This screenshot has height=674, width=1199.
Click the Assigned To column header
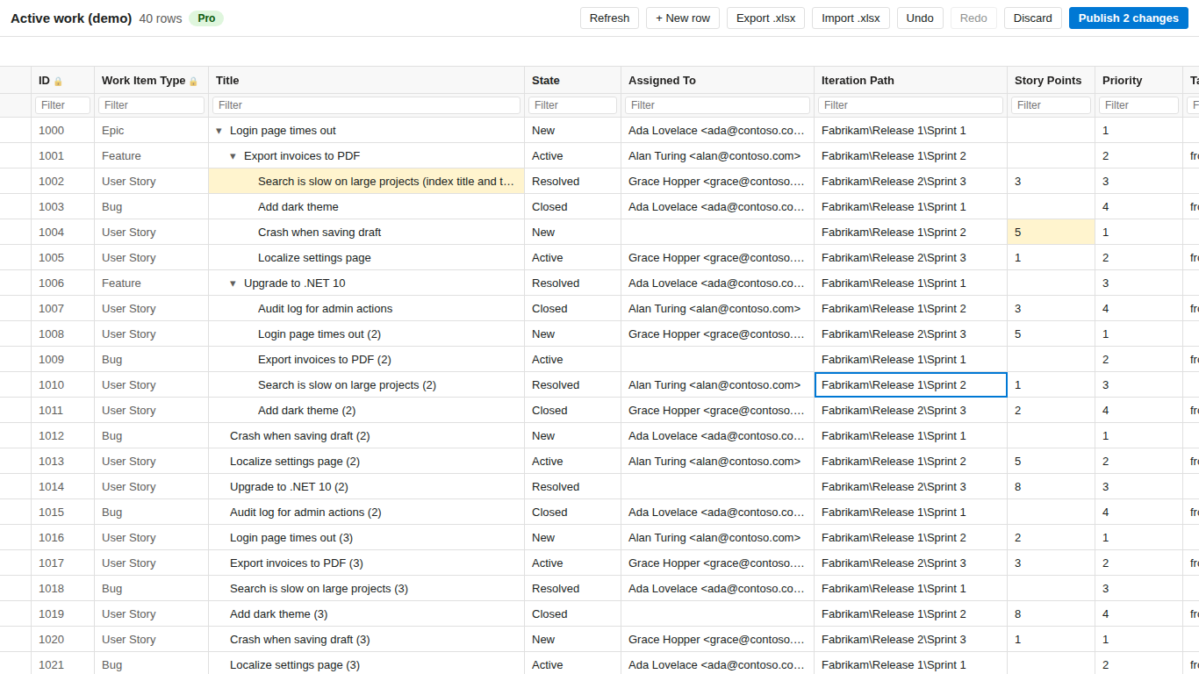tap(717, 80)
